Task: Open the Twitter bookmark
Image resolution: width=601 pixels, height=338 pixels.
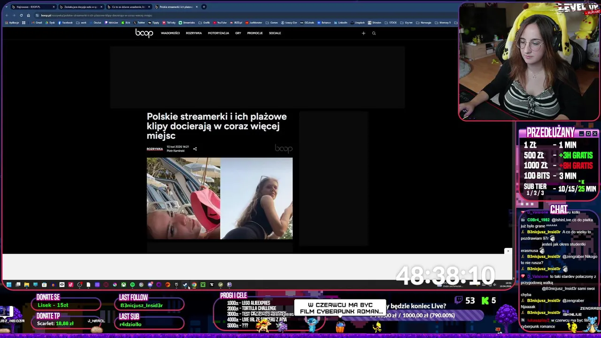Action: pos(139,23)
